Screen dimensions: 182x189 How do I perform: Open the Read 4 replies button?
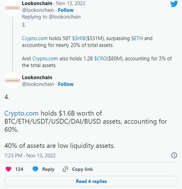91,181
